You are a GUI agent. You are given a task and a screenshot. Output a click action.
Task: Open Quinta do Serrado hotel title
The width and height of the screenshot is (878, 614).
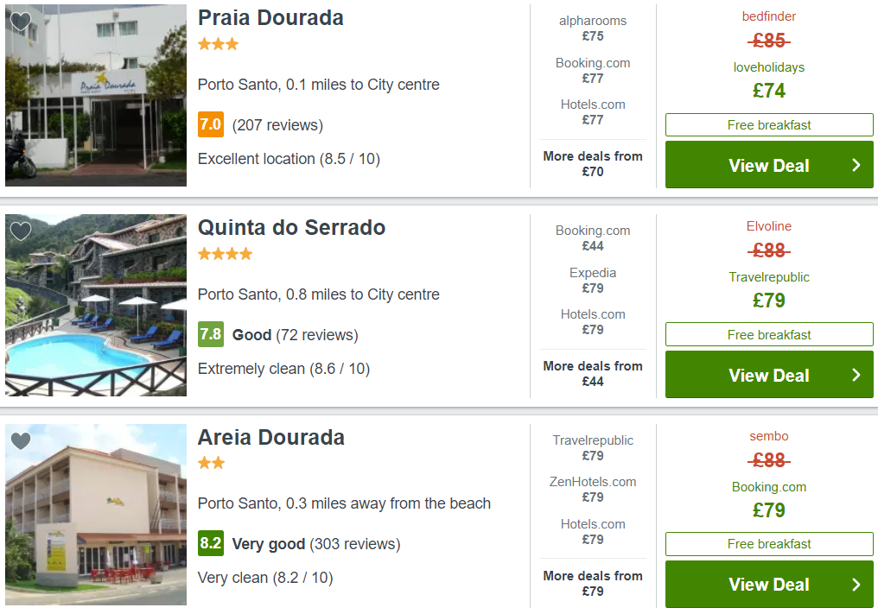pos(291,228)
